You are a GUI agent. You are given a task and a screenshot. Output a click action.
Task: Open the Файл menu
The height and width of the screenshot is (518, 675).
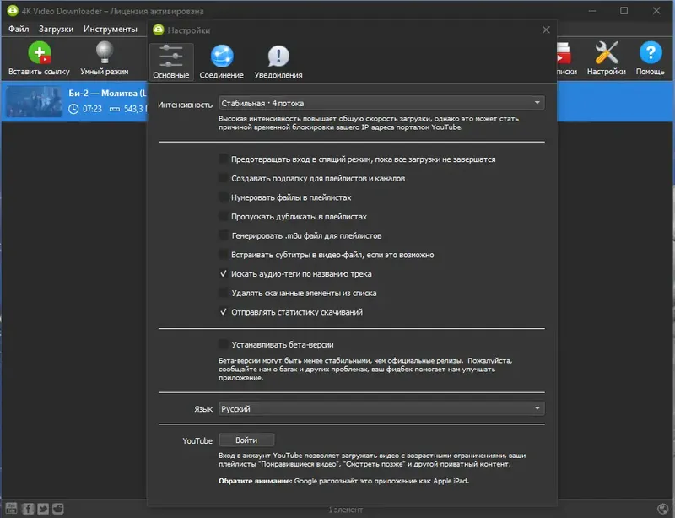coord(19,29)
